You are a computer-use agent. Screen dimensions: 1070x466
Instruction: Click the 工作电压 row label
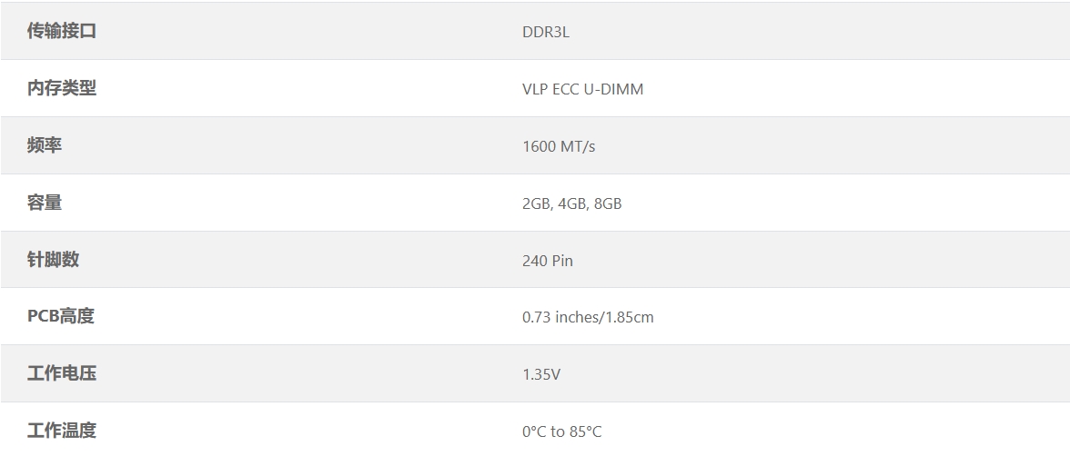62,373
